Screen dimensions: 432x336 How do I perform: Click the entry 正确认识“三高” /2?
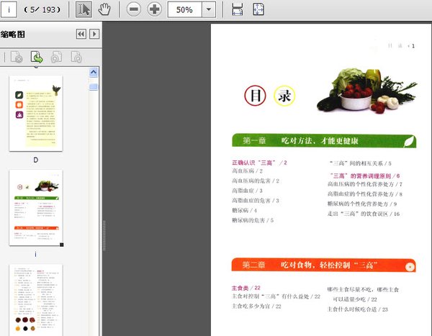259,163
